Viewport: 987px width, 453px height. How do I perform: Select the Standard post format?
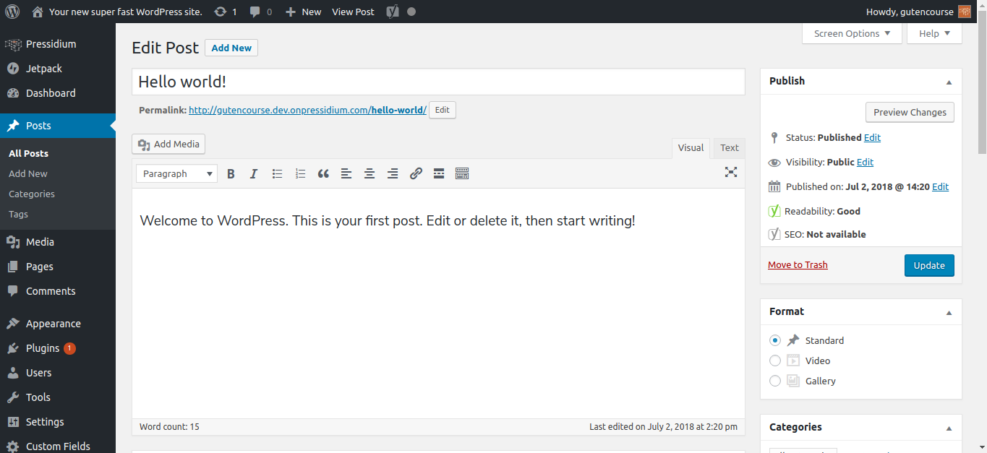tap(775, 340)
